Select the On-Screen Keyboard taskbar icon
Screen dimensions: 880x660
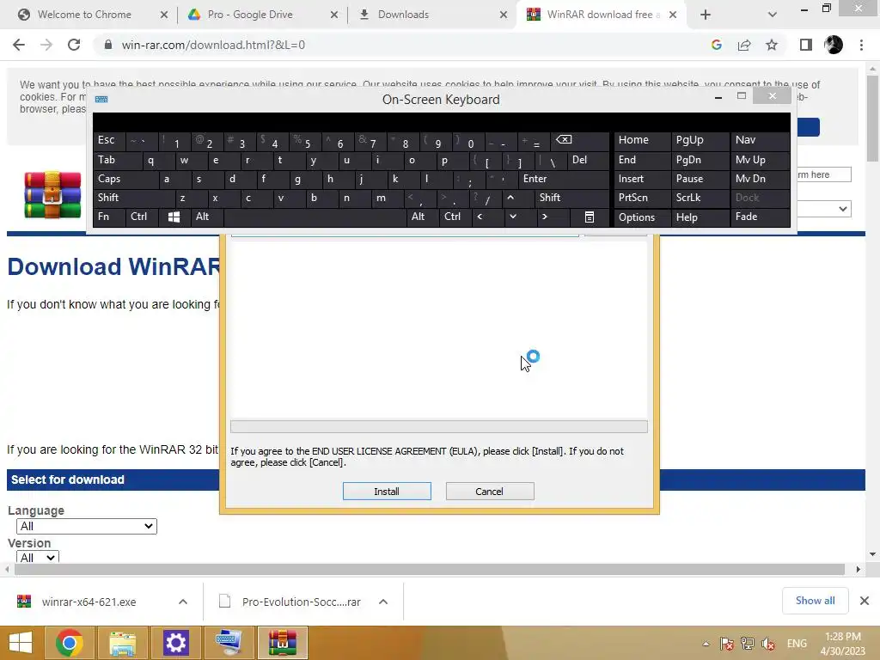click(x=229, y=643)
